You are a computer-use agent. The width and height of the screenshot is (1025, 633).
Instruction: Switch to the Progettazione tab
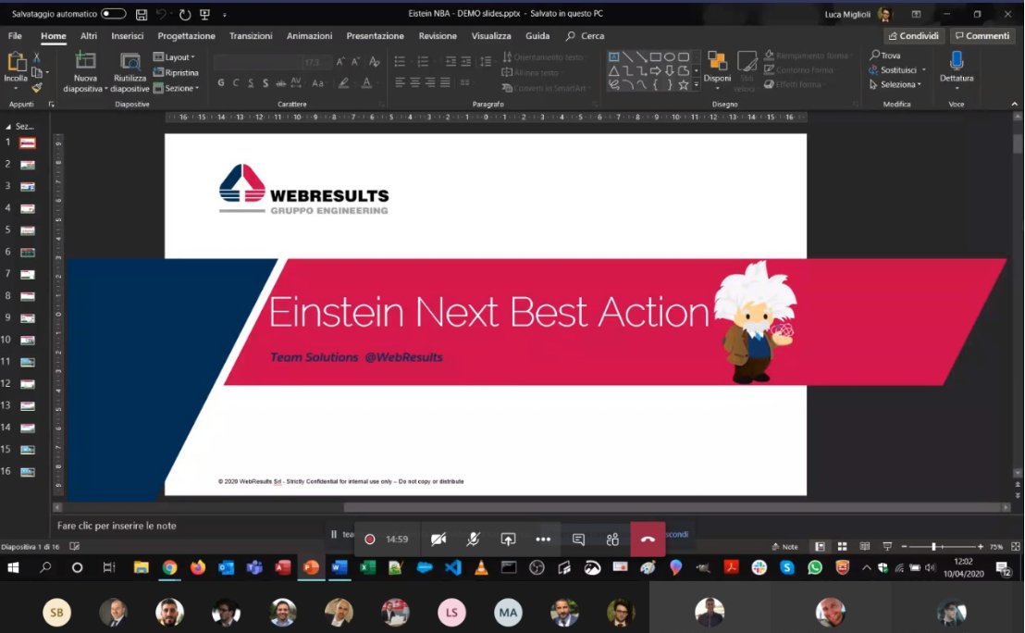[186, 36]
